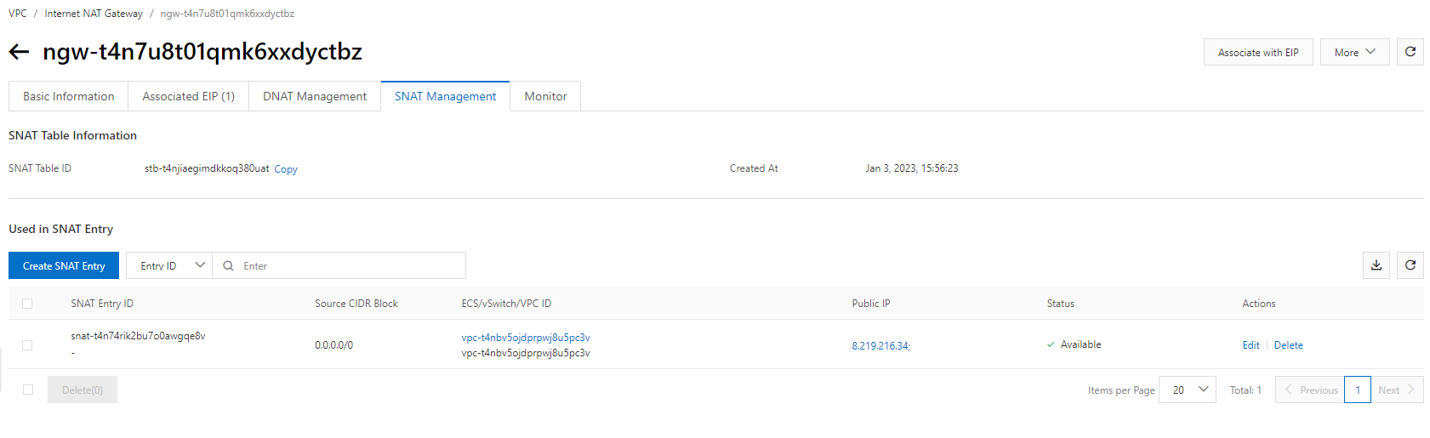Image resolution: width=1430 pixels, height=438 pixels.
Task: Delete the SNAT entry via Actions link
Action: [x=1288, y=345]
